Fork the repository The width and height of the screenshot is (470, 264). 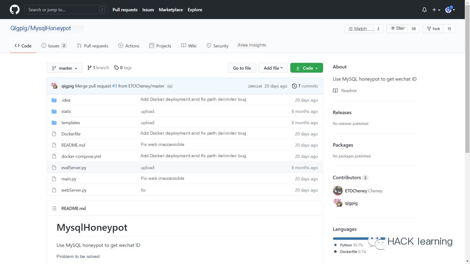click(x=433, y=29)
